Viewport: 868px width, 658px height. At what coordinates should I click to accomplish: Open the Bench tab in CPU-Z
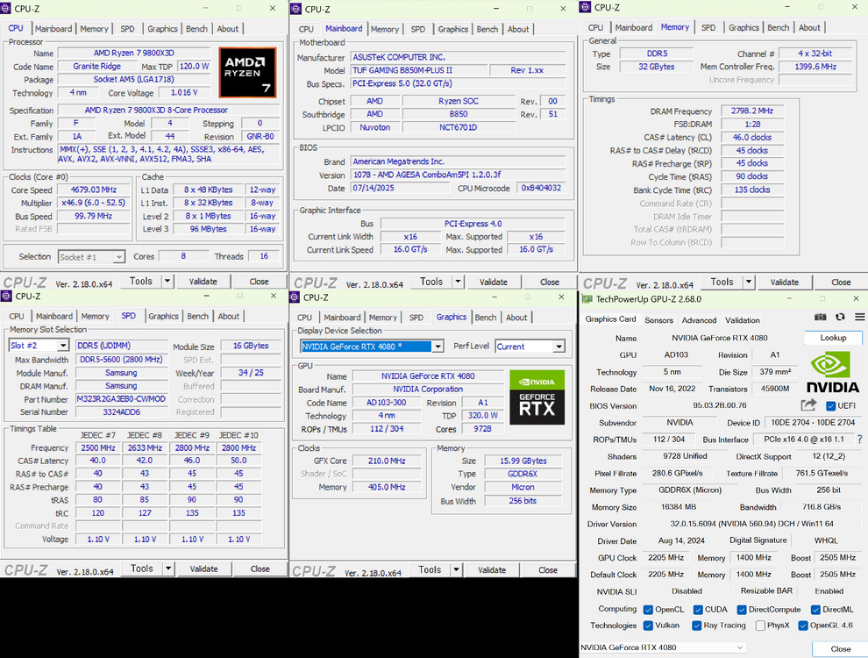click(197, 28)
